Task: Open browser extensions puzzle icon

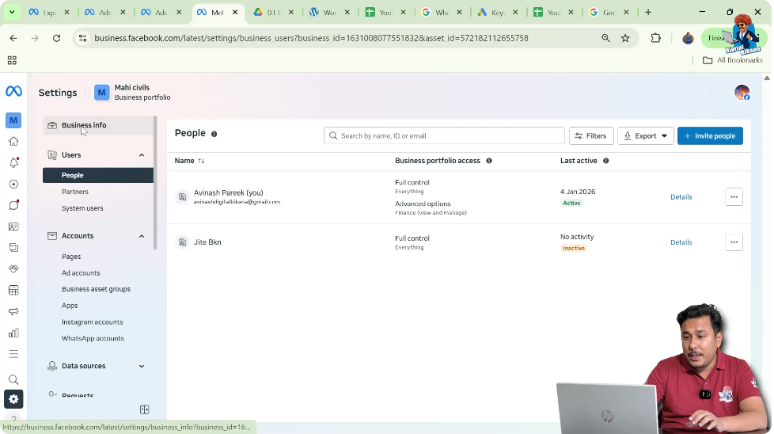Action: (655, 38)
